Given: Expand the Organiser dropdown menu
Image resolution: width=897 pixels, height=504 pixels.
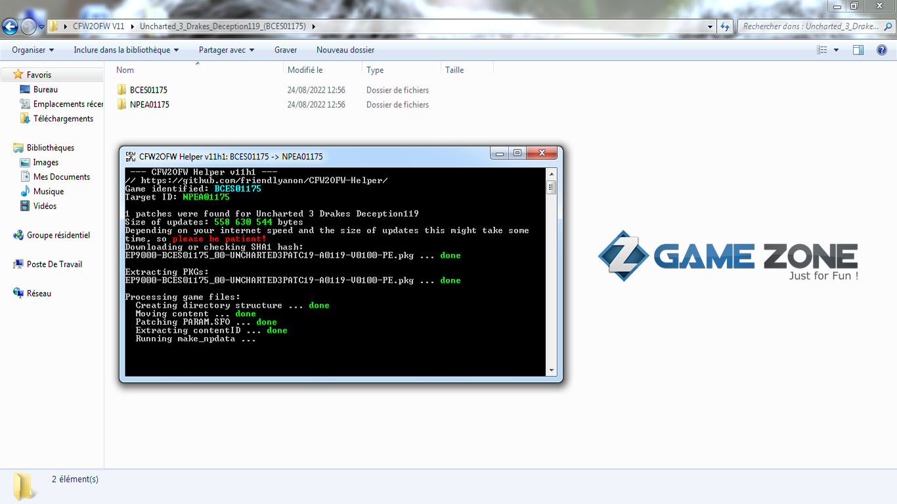Looking at the screenshot, I should pos(33,50).
